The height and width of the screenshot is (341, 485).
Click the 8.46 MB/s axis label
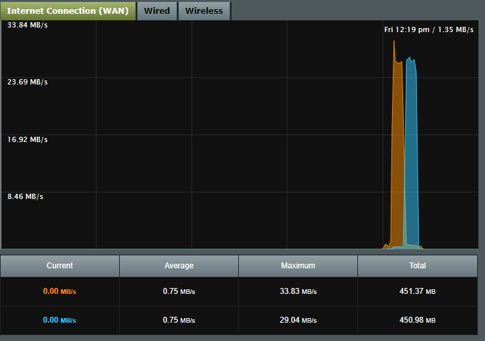(x=25, y=196)
